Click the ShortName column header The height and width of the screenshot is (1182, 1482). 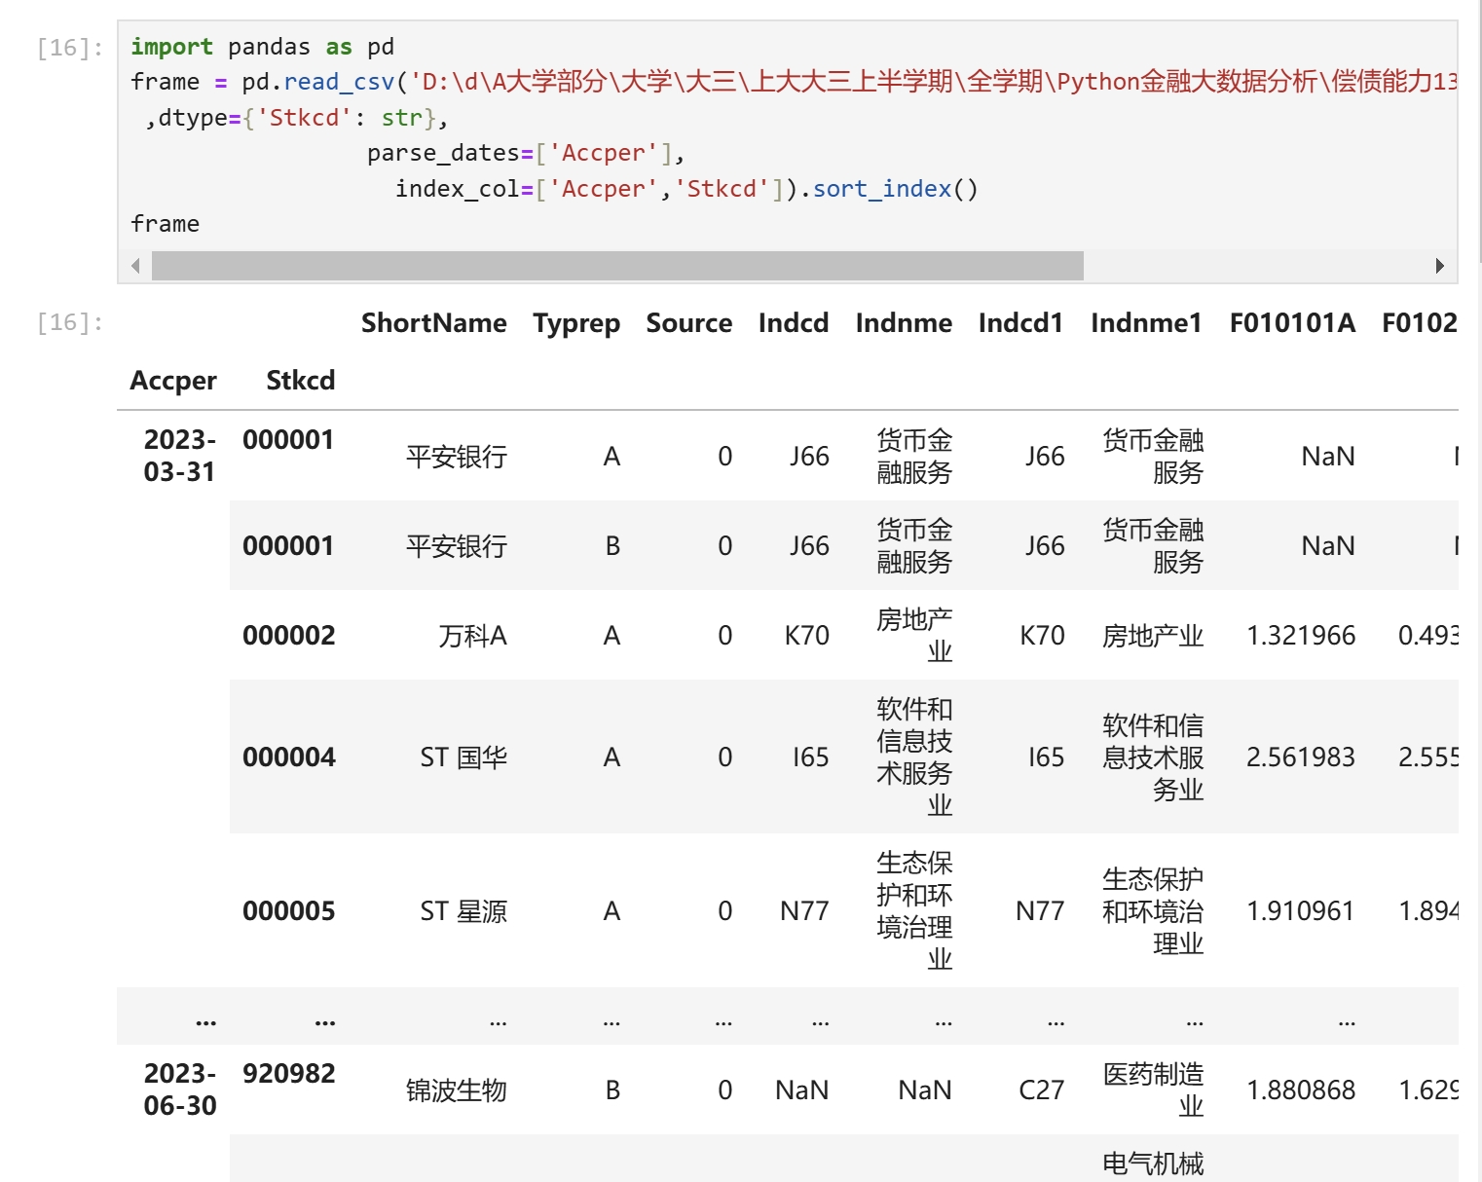[x=433, y=323]
